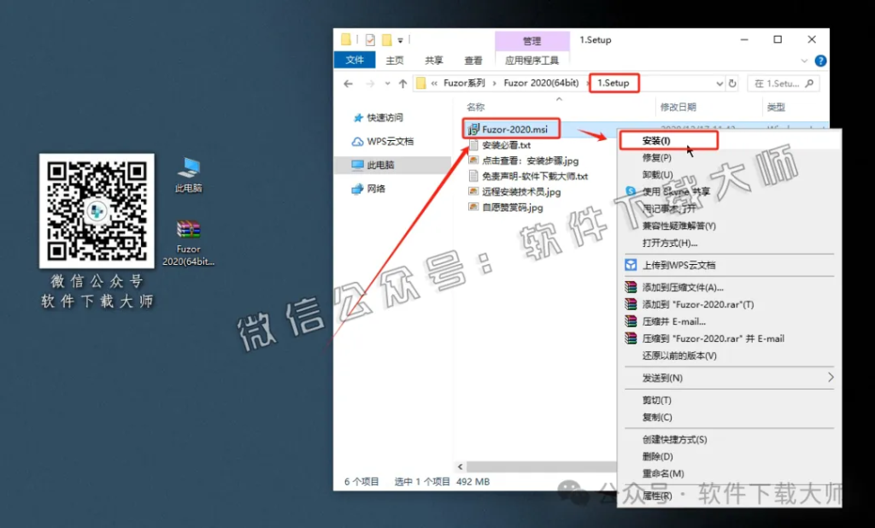Viewport: 875px width, 528px height.
Task: Open WPS云文档 in navigation pane
Action: point(383,141)
